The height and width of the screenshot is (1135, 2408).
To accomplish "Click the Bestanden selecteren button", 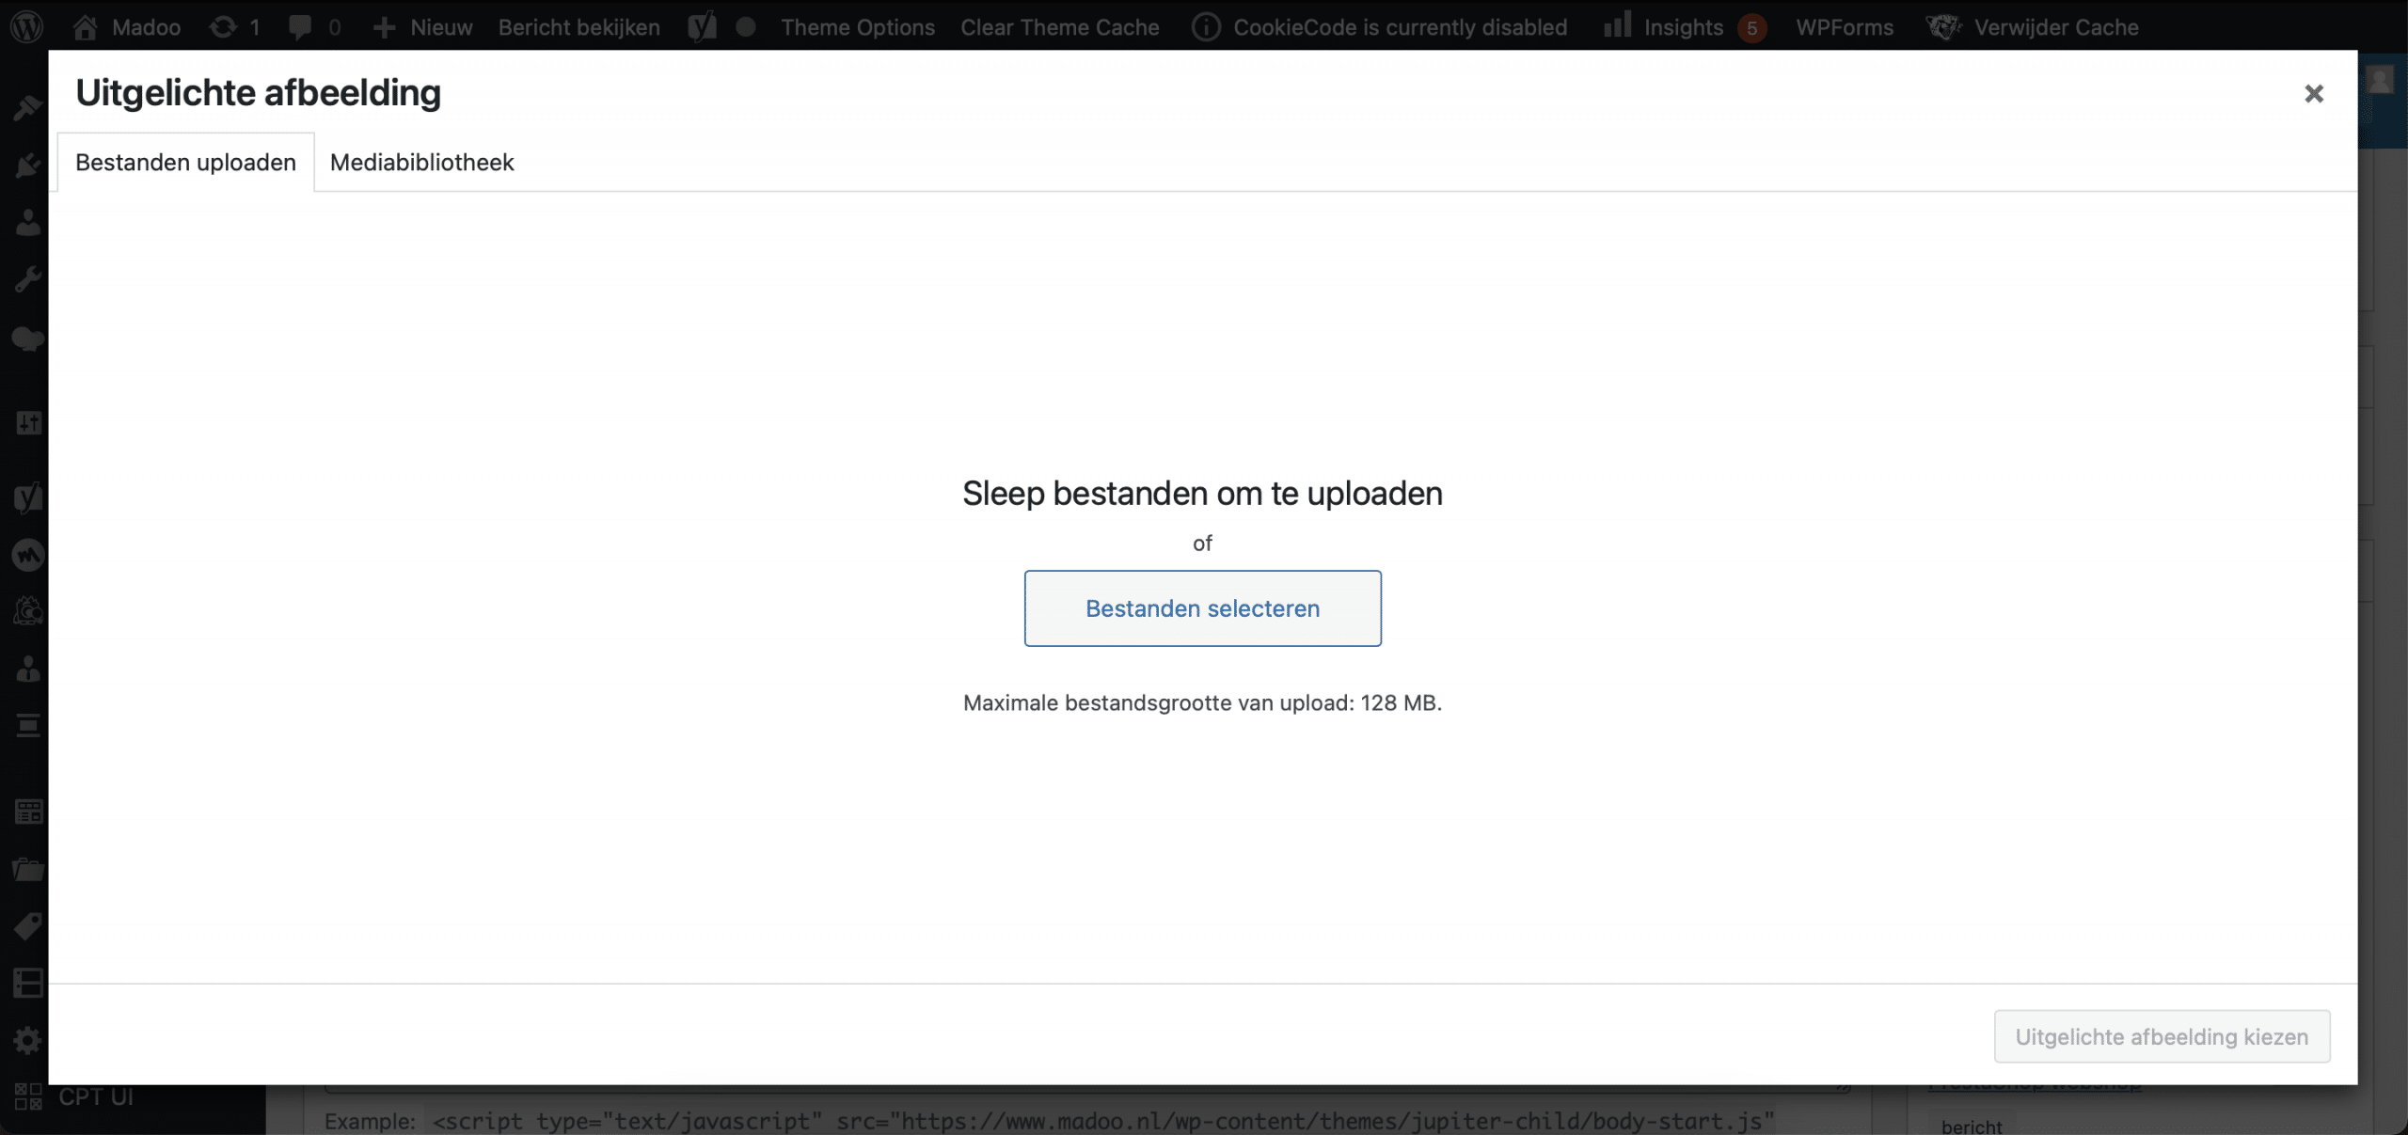I will 1202,608.
